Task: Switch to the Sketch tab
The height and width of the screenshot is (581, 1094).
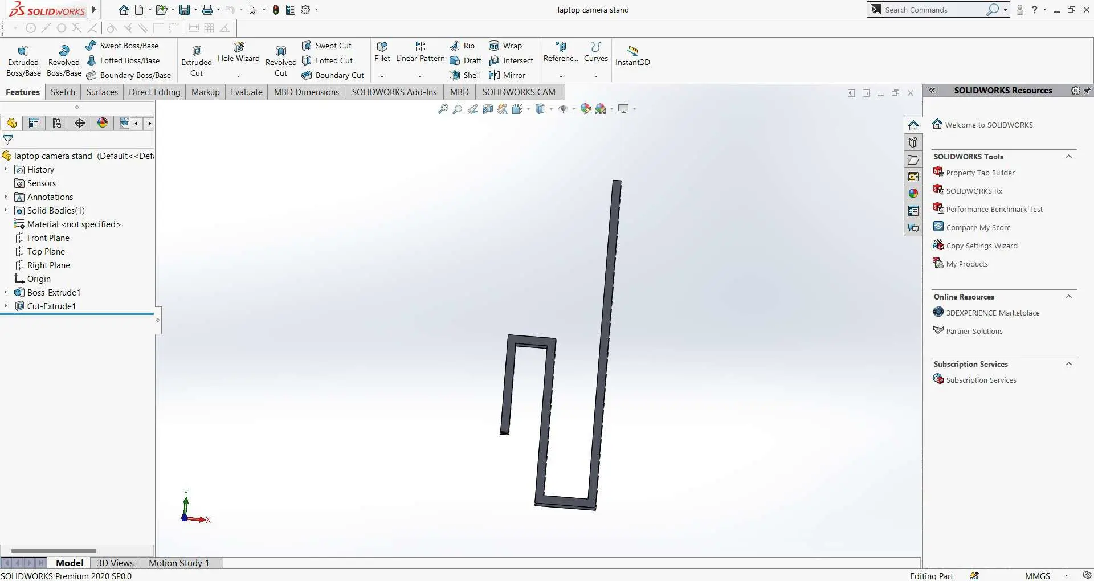Action: coord(63,92)
